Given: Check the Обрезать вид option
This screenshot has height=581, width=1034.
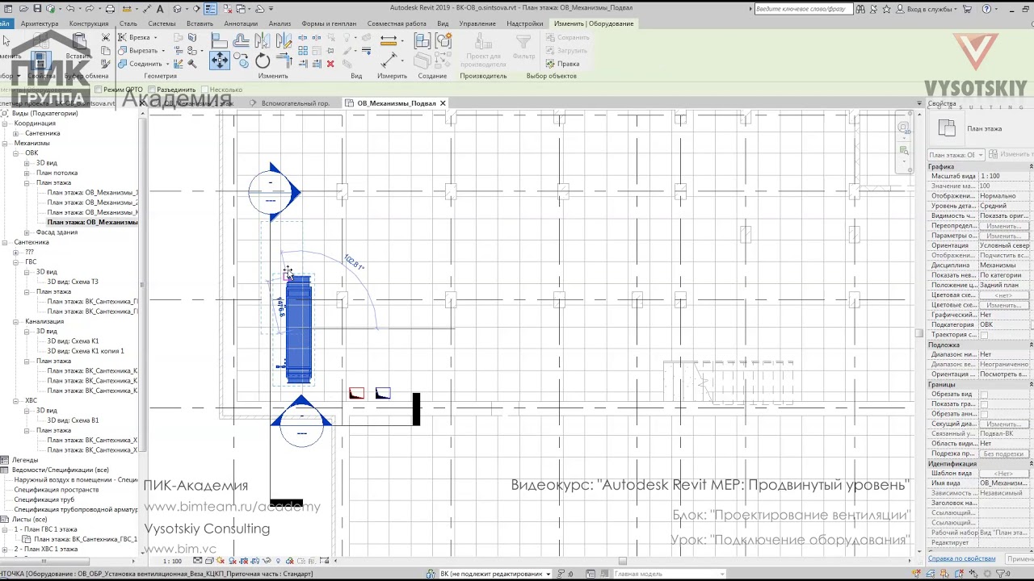Looking at the screenshot, I should pos(984,395).
